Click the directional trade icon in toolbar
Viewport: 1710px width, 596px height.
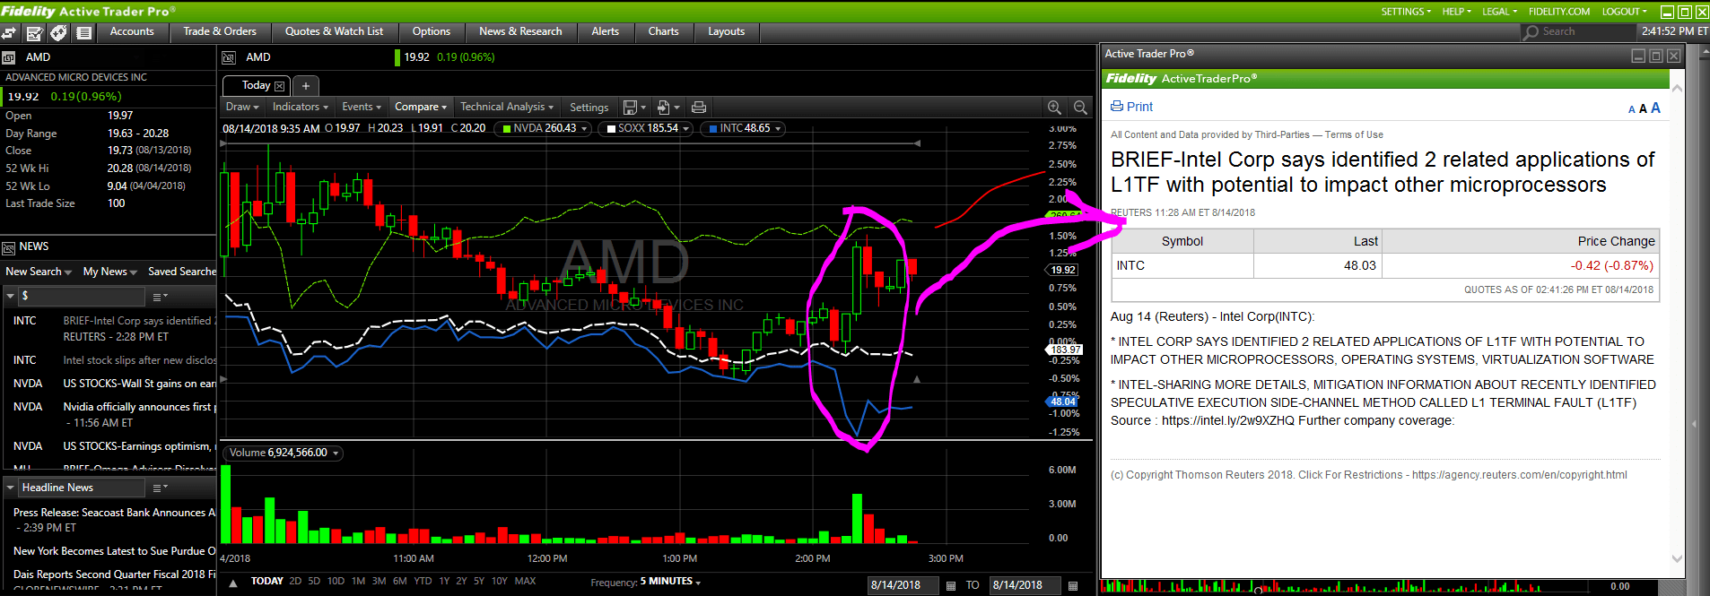click(x=58, y=33)
